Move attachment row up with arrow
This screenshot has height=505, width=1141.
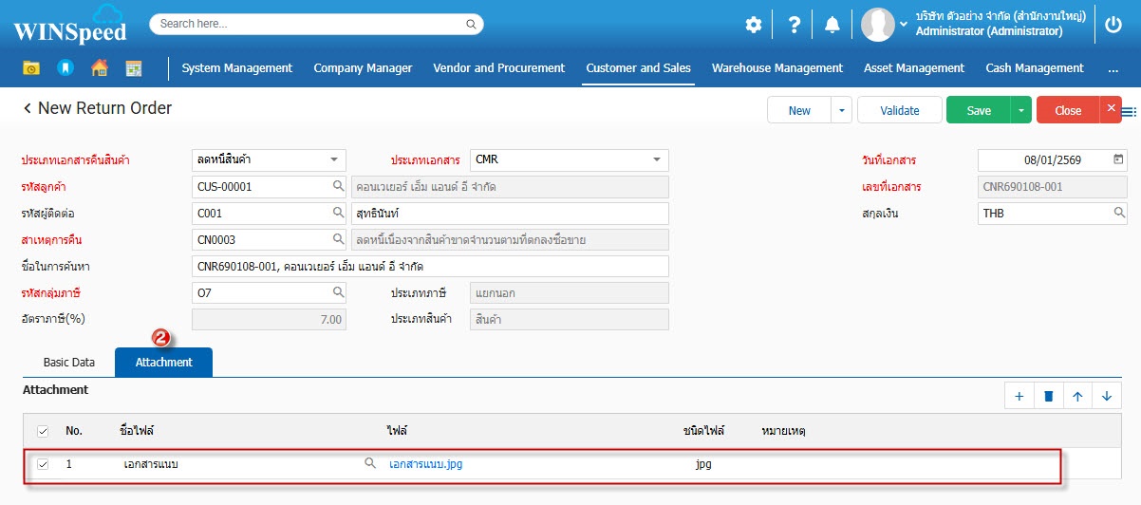(x=1077, y=397)
